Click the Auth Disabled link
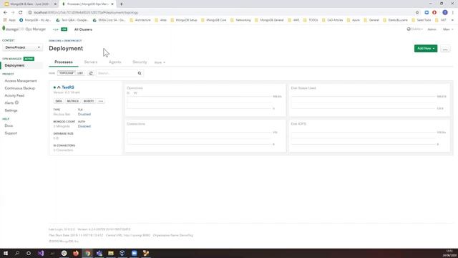The height and width of the screenshot is (258, 458). [x=84, y=126]
